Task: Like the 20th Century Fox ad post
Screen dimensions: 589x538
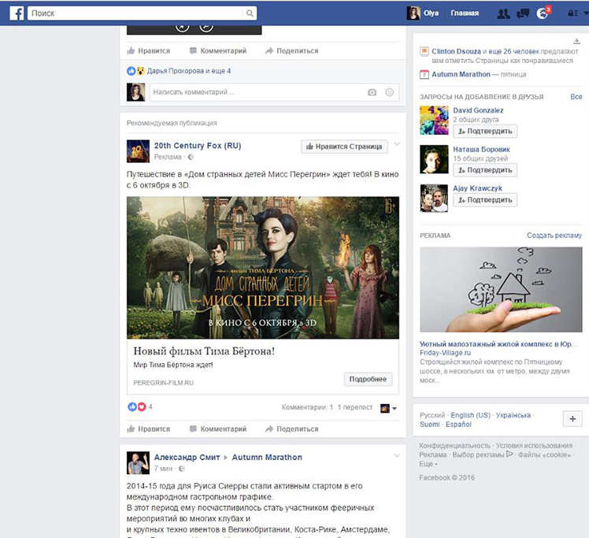Action: click(148, 429)
